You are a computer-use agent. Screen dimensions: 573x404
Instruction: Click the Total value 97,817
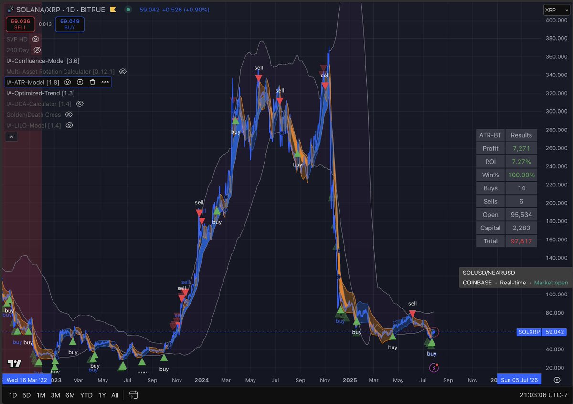(x=521, y=241)
